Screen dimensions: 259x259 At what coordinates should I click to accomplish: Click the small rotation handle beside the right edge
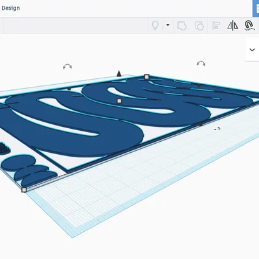pyautogui.click(x=217, y=129)
